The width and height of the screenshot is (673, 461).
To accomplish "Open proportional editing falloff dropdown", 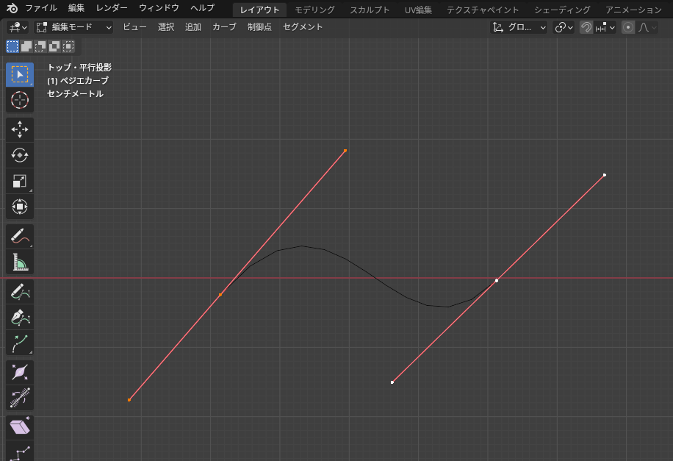I will pos(647,27).
